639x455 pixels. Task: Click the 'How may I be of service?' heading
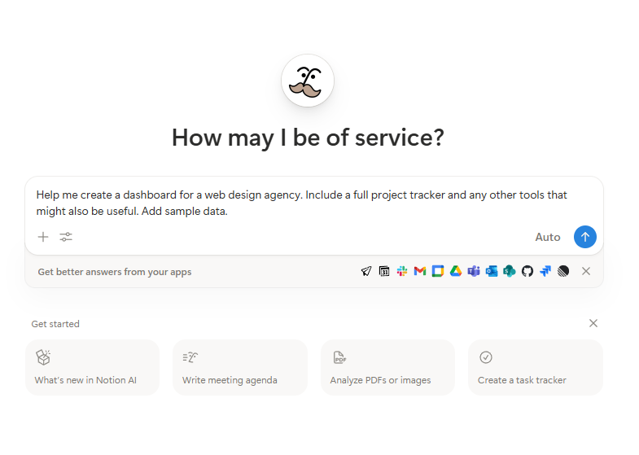pyautogui.click(x=308, y=138)
